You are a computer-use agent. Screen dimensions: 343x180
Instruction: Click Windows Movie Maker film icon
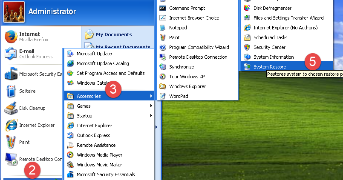[x=70, y=165]
